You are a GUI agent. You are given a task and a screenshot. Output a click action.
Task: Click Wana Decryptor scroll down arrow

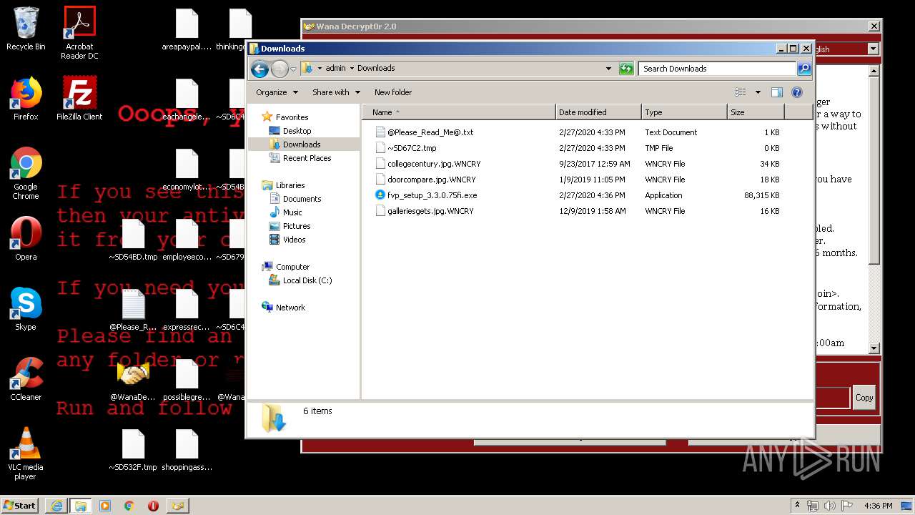click(x=874, y=348)
